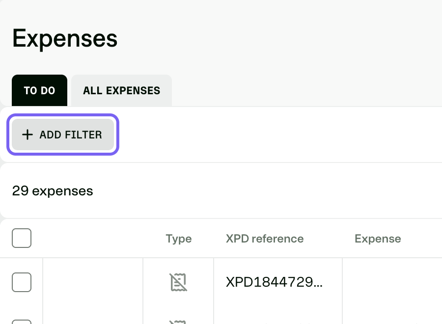442x324 pixels.
Task: Select the checkbox for row XPD1844729
Action: point(22,282)
